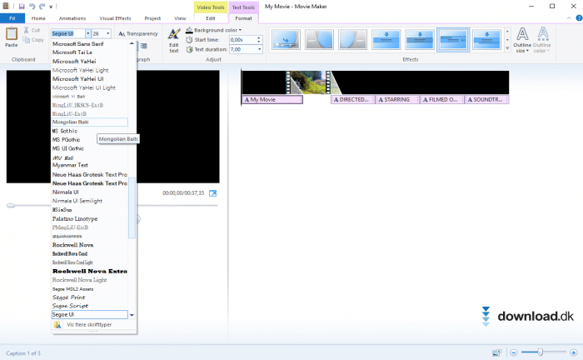Open the Visual Effects tab

[x=115, y=18]
